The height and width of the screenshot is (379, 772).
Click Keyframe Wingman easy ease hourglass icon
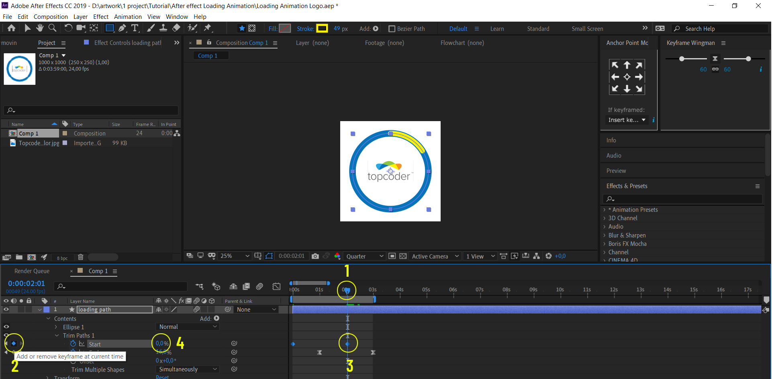tap(715, 59)
